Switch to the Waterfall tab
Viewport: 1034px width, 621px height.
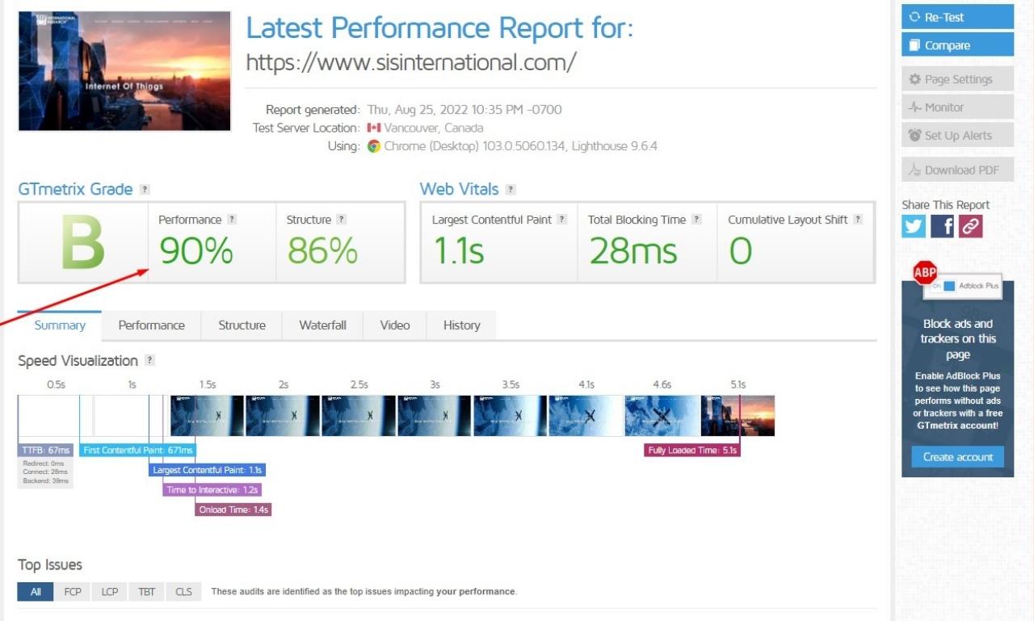click(322, 325)
